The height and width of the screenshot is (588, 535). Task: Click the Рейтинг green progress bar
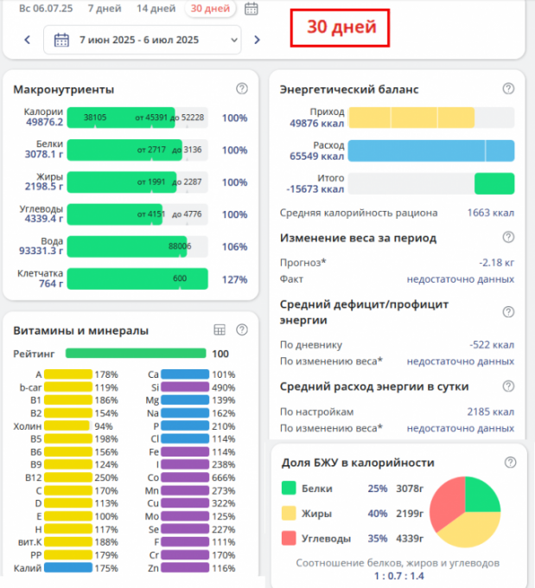pyautogui.click(x=136, y=353)
